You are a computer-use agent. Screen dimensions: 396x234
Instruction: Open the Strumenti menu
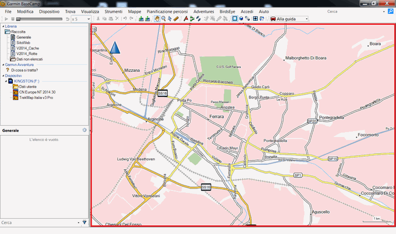click(113, 11)
